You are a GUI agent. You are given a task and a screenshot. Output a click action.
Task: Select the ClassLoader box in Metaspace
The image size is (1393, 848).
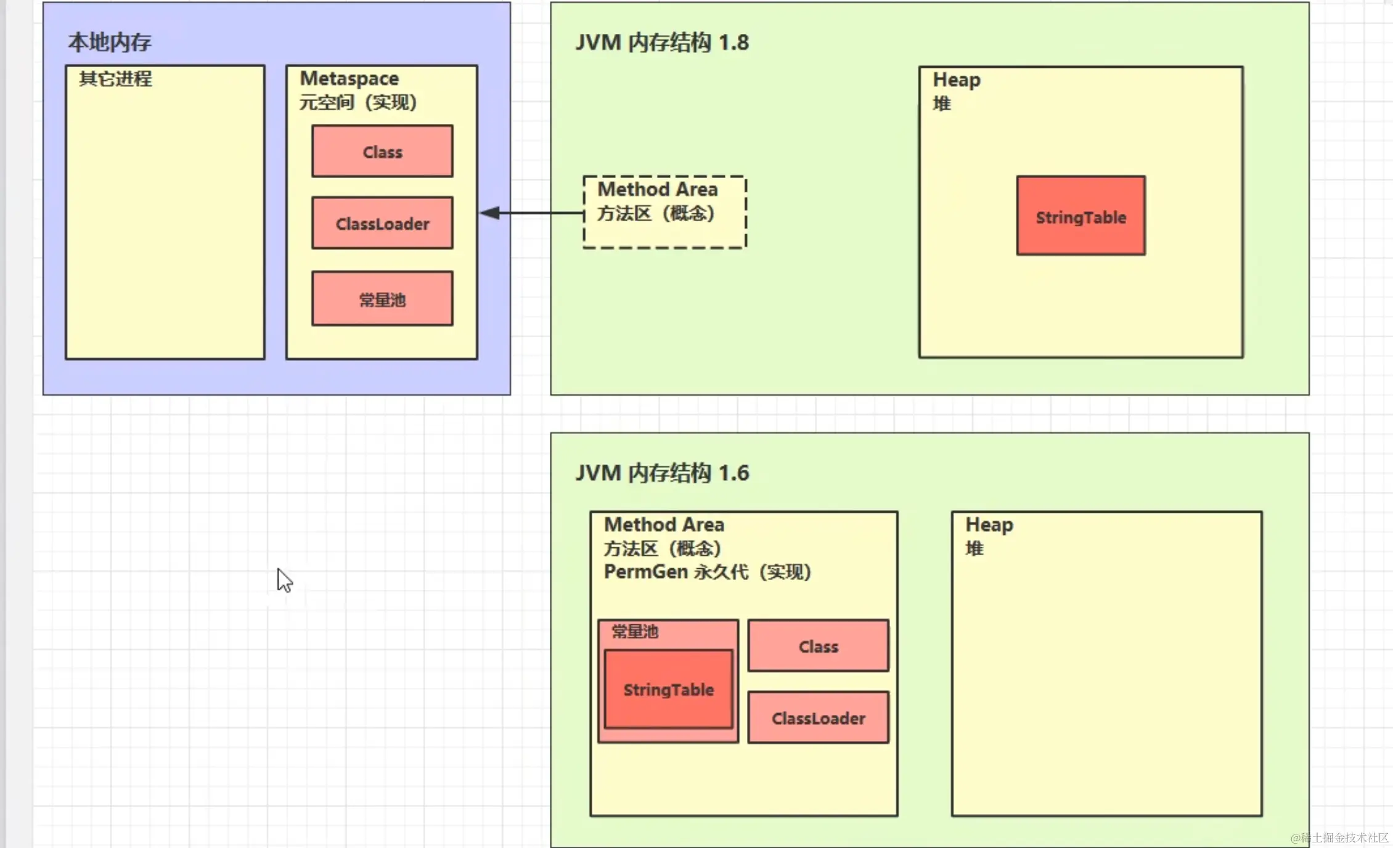click(382, 223)
